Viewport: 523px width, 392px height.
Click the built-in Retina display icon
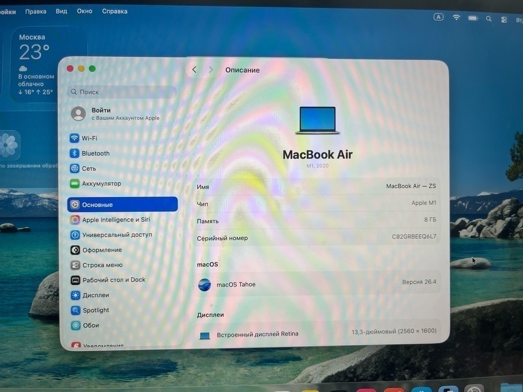(x=204, y=336)
